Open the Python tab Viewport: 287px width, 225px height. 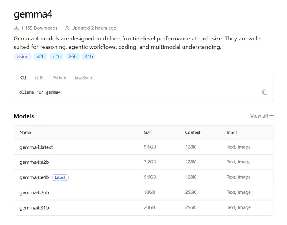pos(59,78)
